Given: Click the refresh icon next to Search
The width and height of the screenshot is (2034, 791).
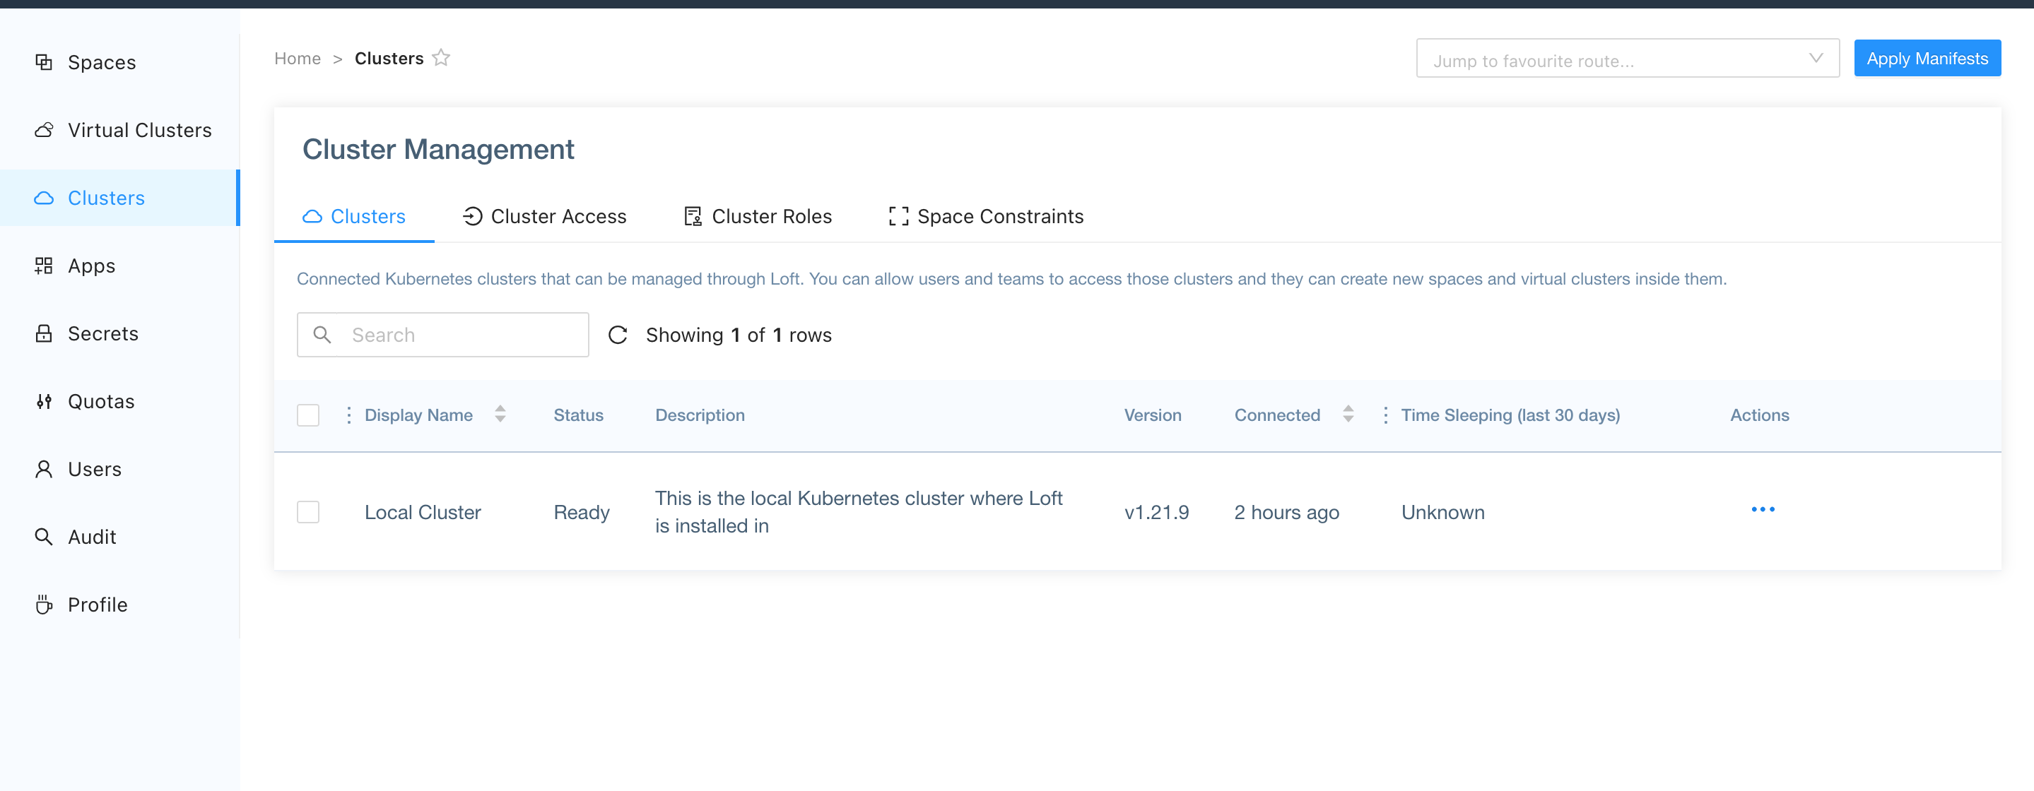Looking at the screenshot, I should pyautogui.click(x=618, y=334).
